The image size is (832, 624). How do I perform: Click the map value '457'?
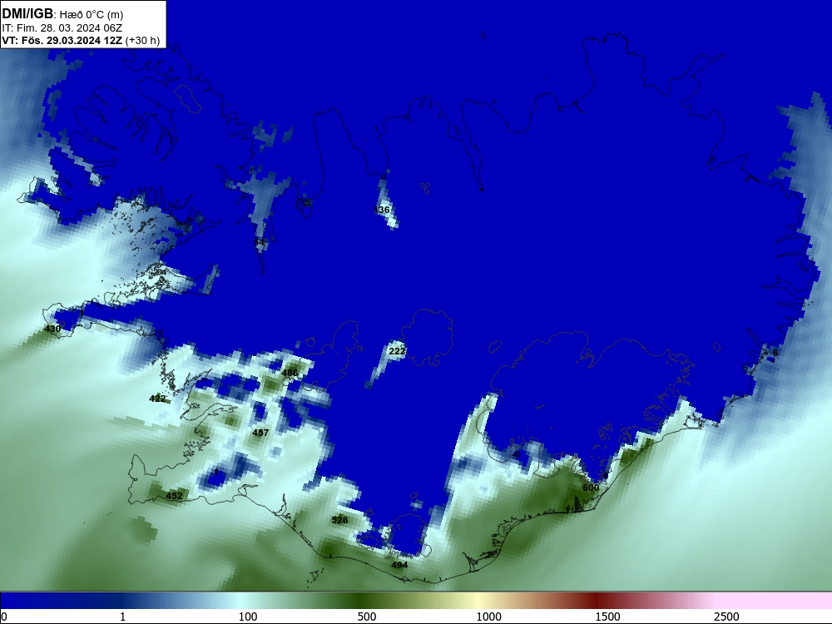tap(260, 433)
